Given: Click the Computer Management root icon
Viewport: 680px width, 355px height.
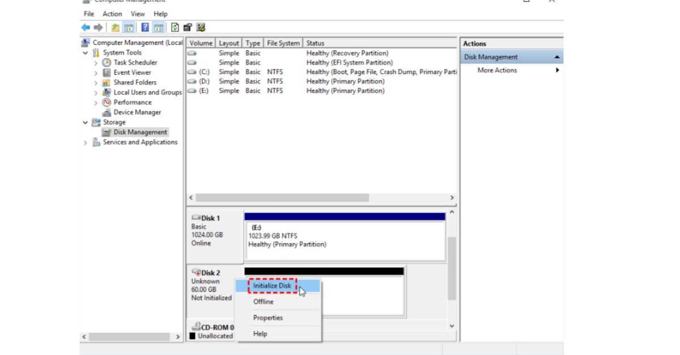Looking at the screenshot, I should click(86, 43).
